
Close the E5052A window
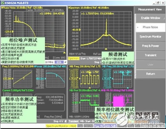point(163,3)
